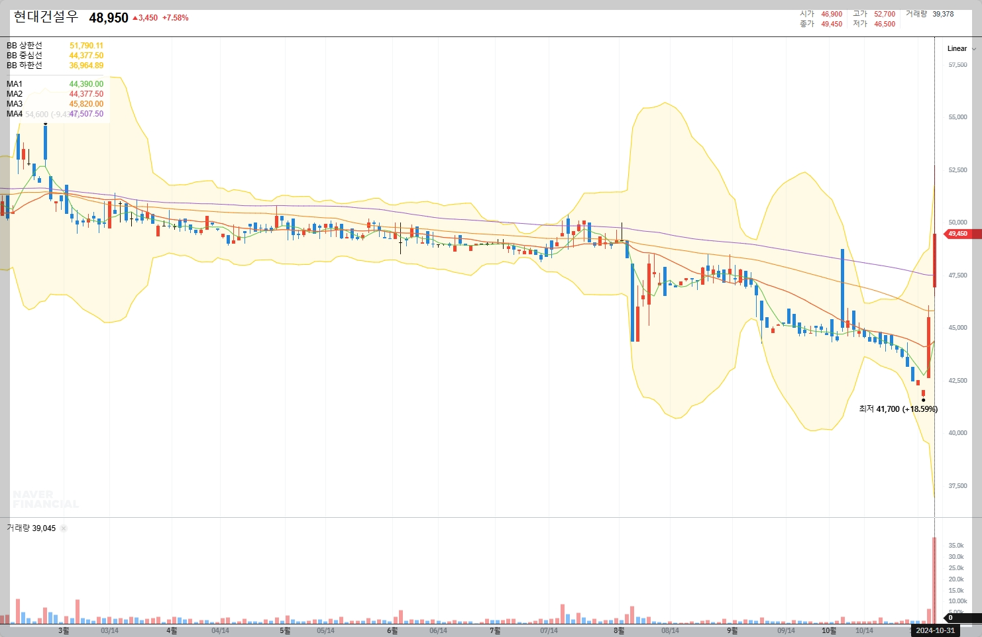Image resolution: width=982 pixels, height=637 pixels.
Task: Select the MA2 legend label
Action: 15,94
